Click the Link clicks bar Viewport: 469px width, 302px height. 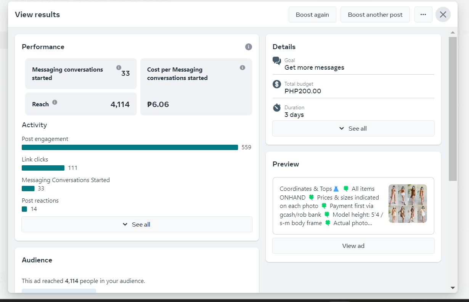click(x=43, y=168)
